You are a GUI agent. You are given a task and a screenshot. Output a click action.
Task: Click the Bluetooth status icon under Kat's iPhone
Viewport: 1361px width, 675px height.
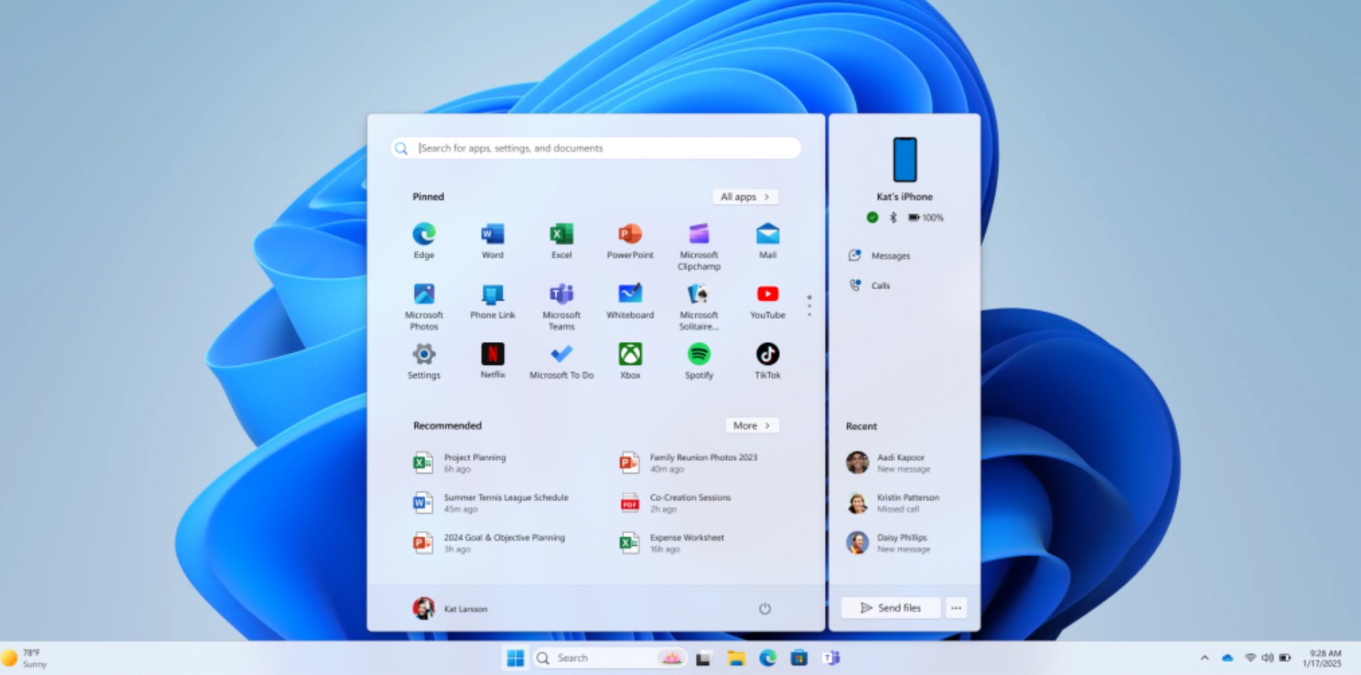tap(892, 218)
